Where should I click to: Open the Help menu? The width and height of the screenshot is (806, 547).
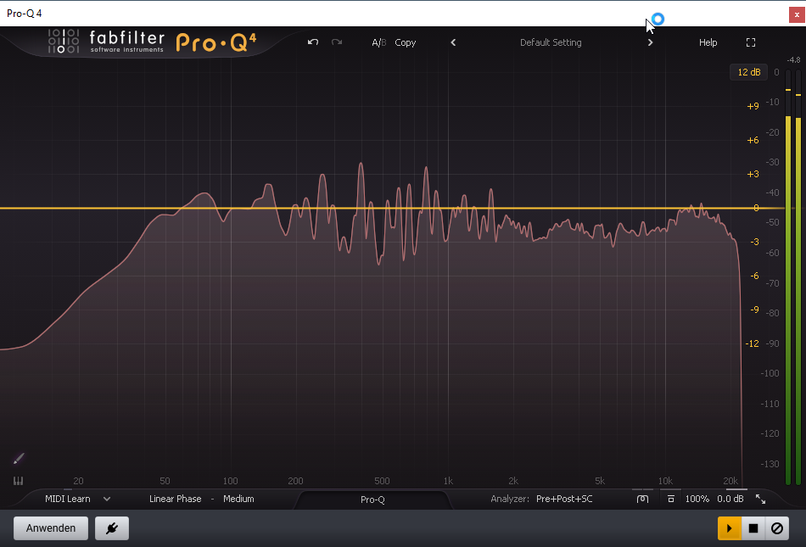[x=708, y=42]
